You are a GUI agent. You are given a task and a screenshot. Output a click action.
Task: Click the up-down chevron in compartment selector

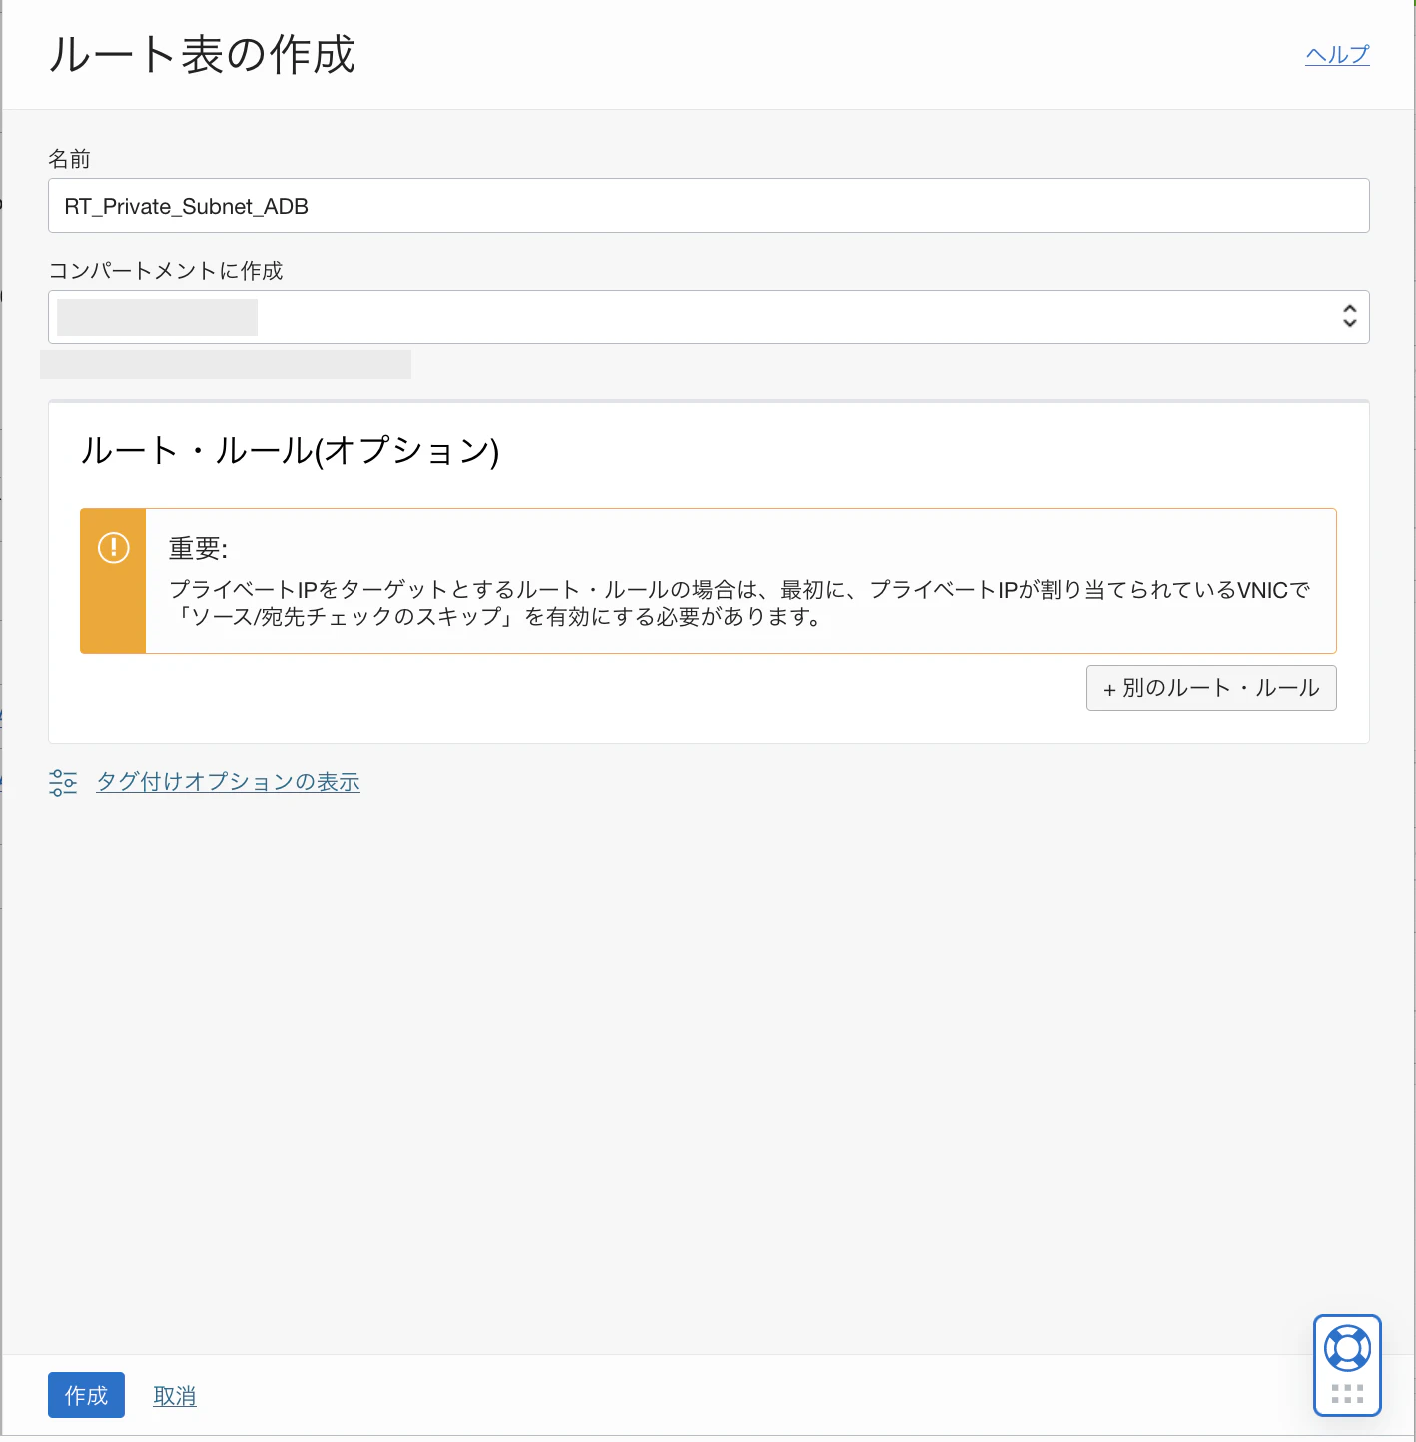(1350, 317)
